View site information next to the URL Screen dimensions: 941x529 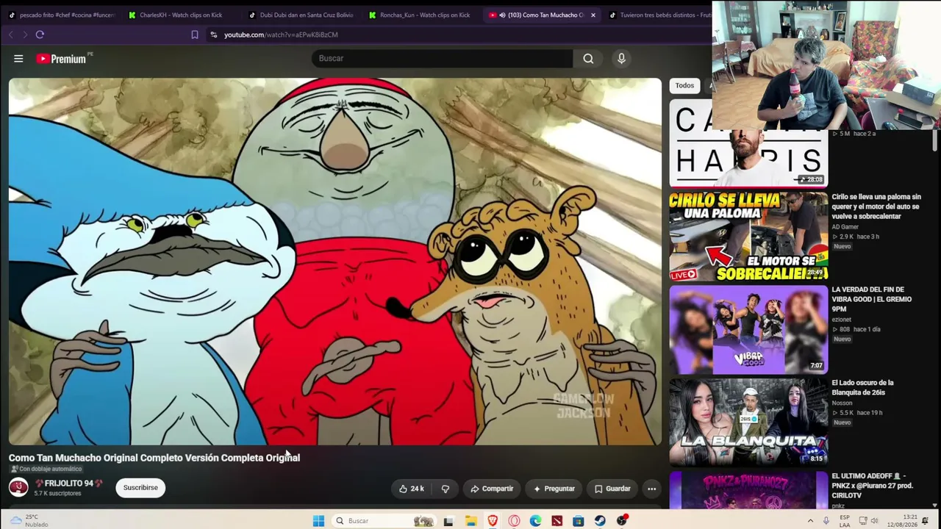[213, 35]
